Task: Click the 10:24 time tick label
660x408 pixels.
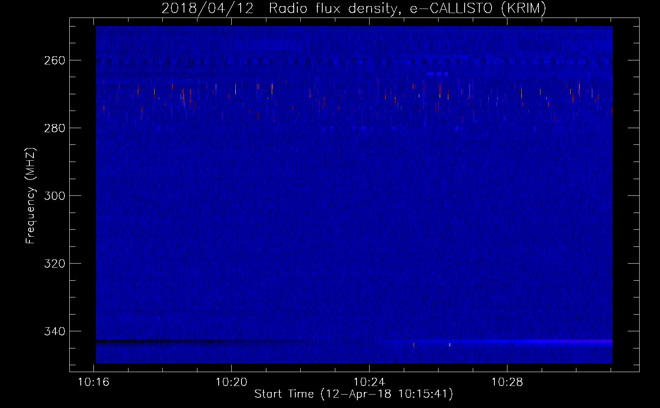Action: coord(370,382)
